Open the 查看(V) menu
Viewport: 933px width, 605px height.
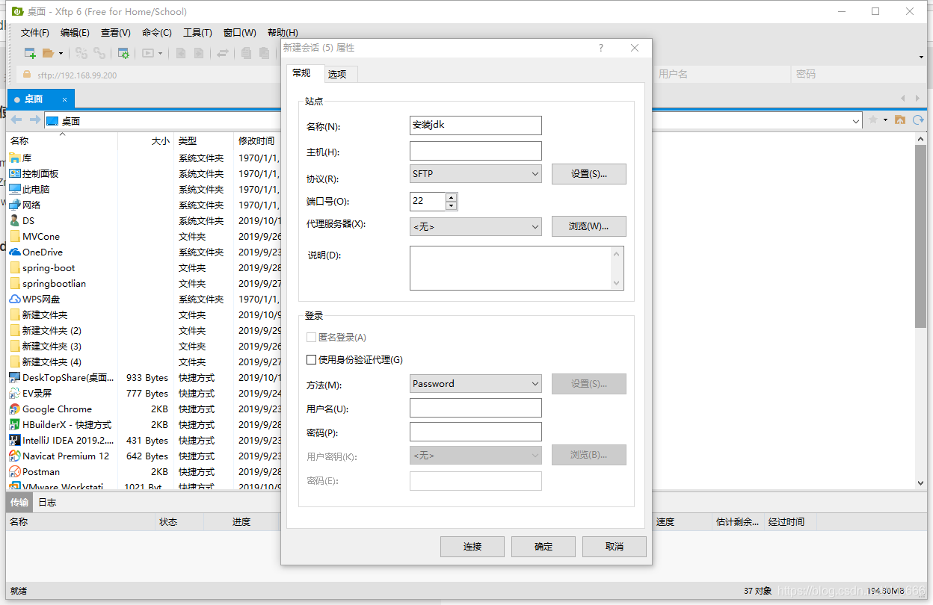click(x=116, y=33)
